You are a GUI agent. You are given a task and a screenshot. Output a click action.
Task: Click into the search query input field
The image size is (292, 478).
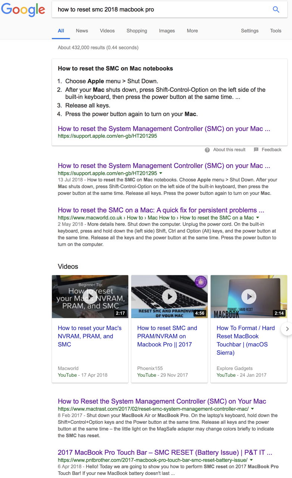pos(160,10)
